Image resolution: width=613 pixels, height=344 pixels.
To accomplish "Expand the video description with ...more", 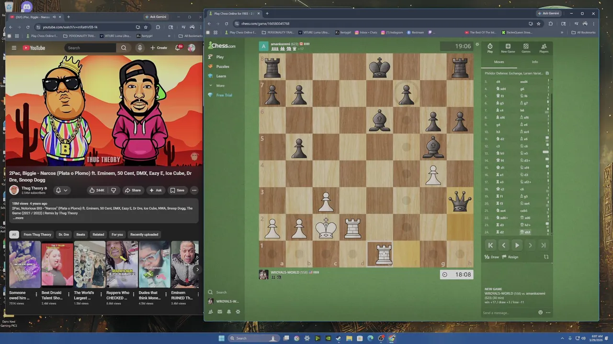I will (x=18, y=218).
